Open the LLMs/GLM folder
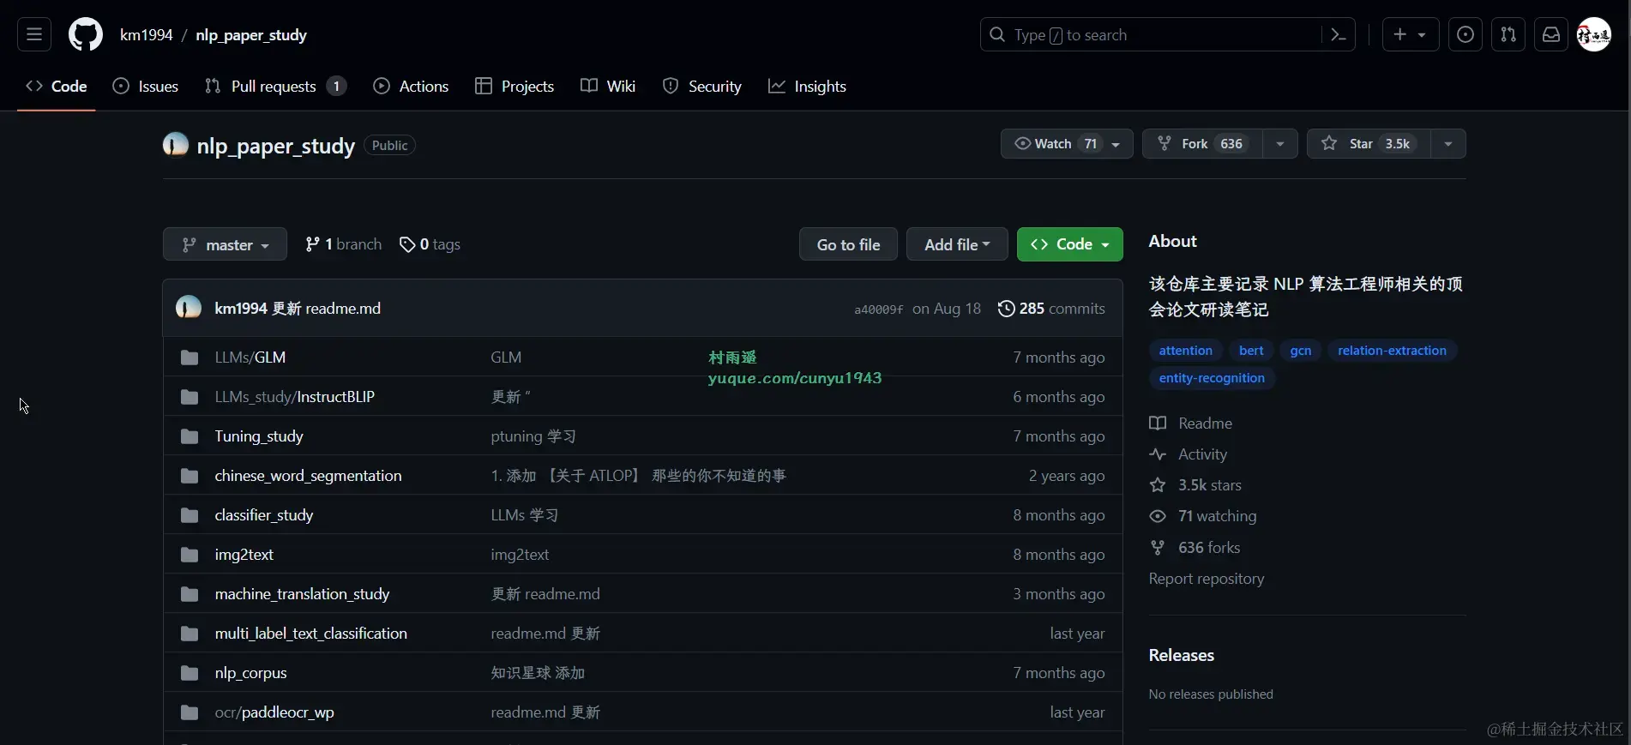The width and height of the screenshot is (1631, 745). click(x=250, y=357)
